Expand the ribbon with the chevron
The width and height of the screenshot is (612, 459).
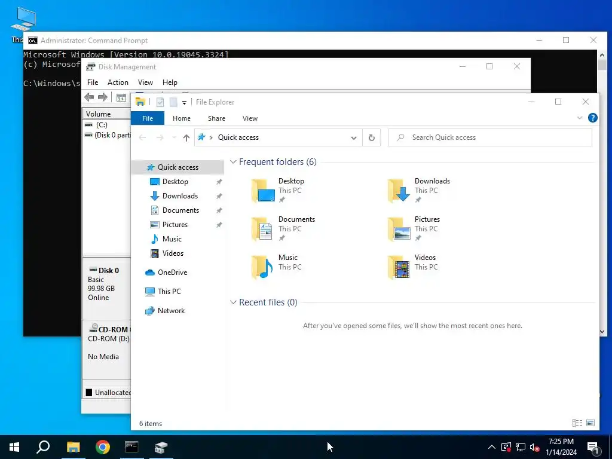580,118
